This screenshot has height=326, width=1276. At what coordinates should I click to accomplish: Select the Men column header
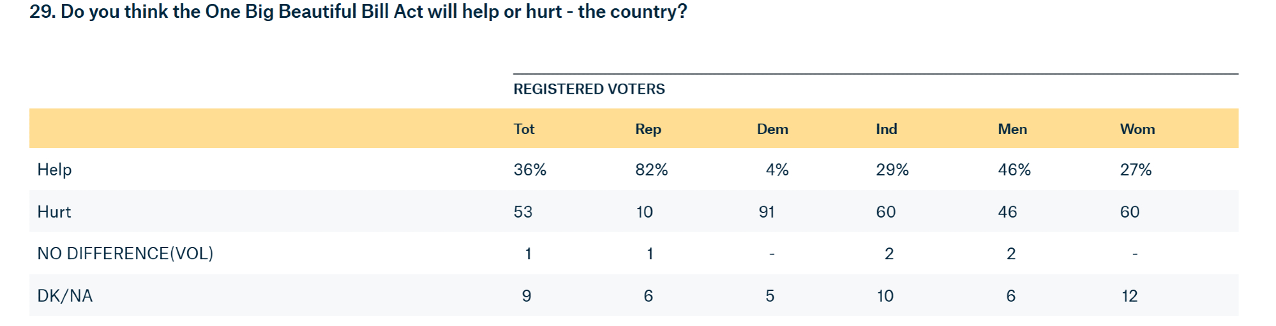[1012, 129]
